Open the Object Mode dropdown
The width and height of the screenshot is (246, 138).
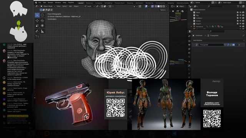click(48, 7)
